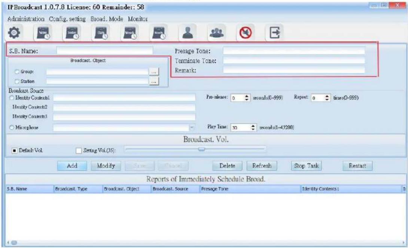Click the Play Time spinner arrows
Viewport: 408px width, 248px height.
pyautogui.click(x=253, y=128)
